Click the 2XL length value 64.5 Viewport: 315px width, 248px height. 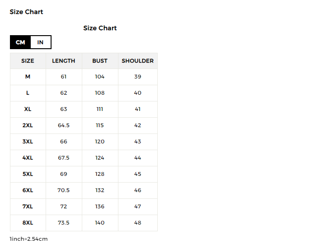[64, 125]
